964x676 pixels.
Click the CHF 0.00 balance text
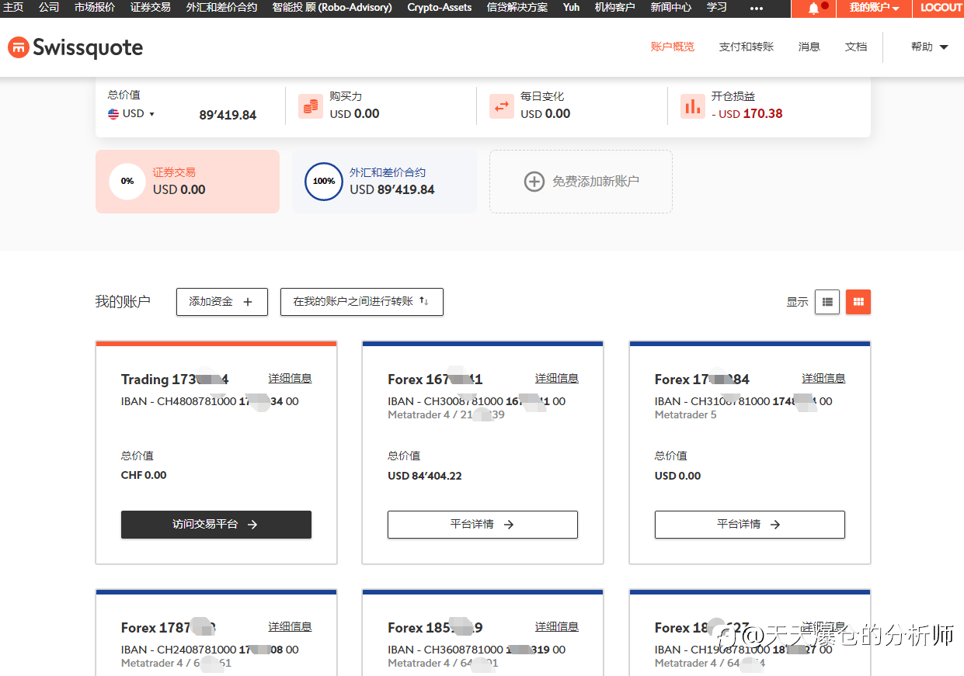click(144, 475)
